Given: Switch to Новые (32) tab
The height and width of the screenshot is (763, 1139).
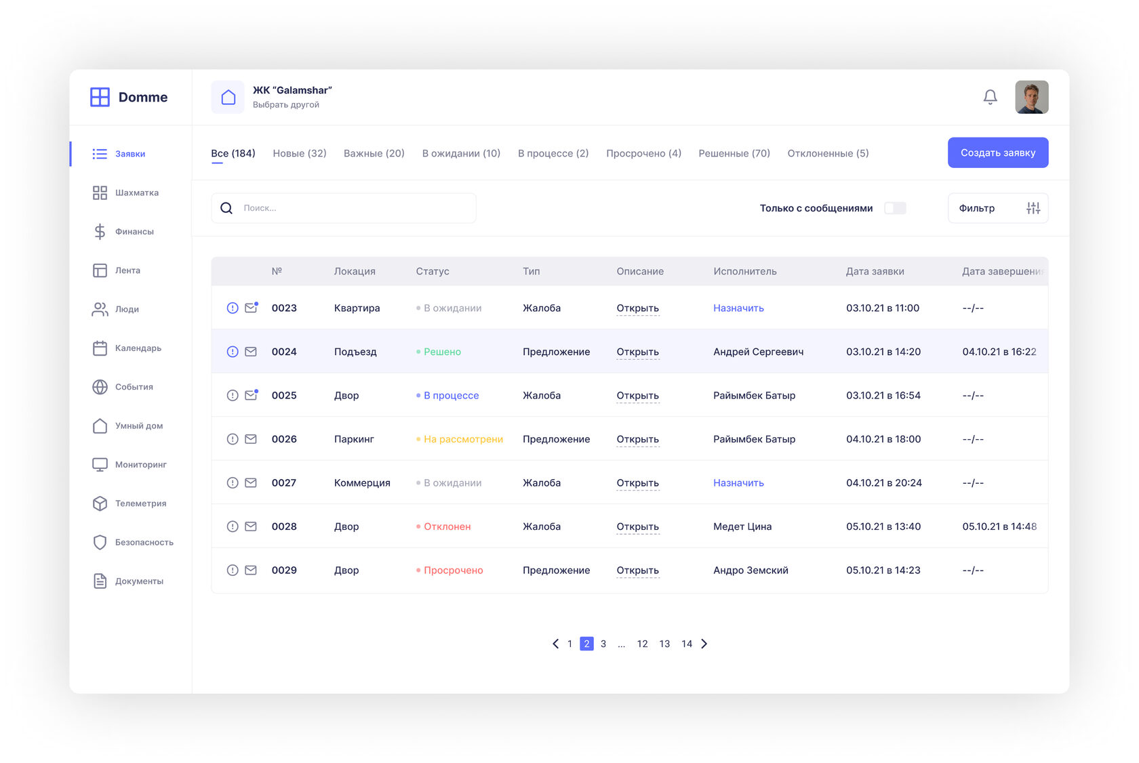Looking at the screenshot, I should pyautogui.click(x=299, y=153).
